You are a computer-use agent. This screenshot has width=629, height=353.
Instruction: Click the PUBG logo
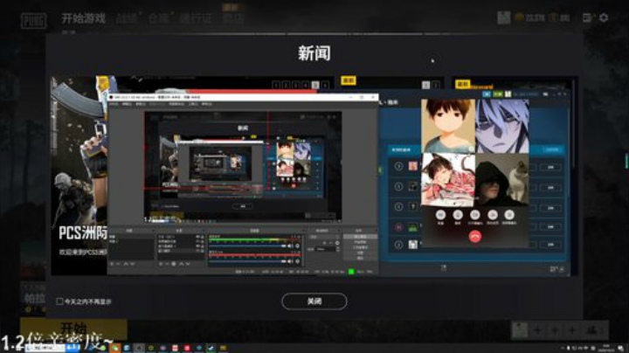(x=34, y=20)
